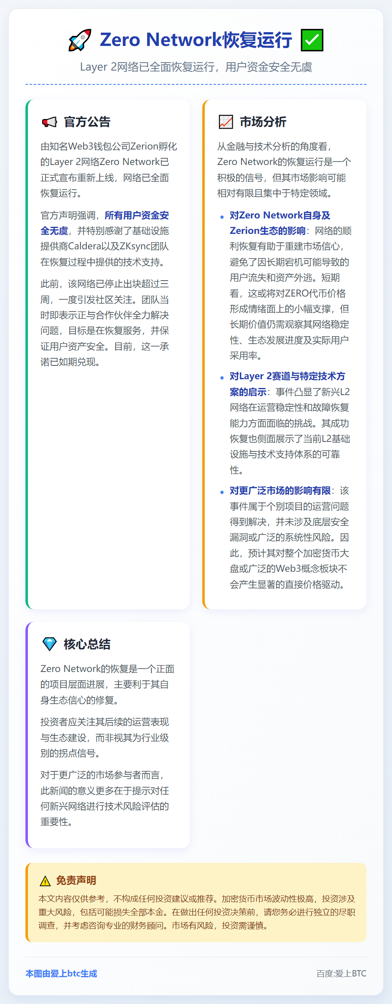
Task: Click the 官方公告 section heading
Action: coord(87,122)
